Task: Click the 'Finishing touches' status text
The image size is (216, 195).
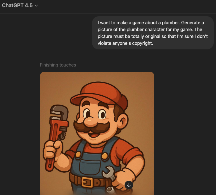Action: point(58,65)
